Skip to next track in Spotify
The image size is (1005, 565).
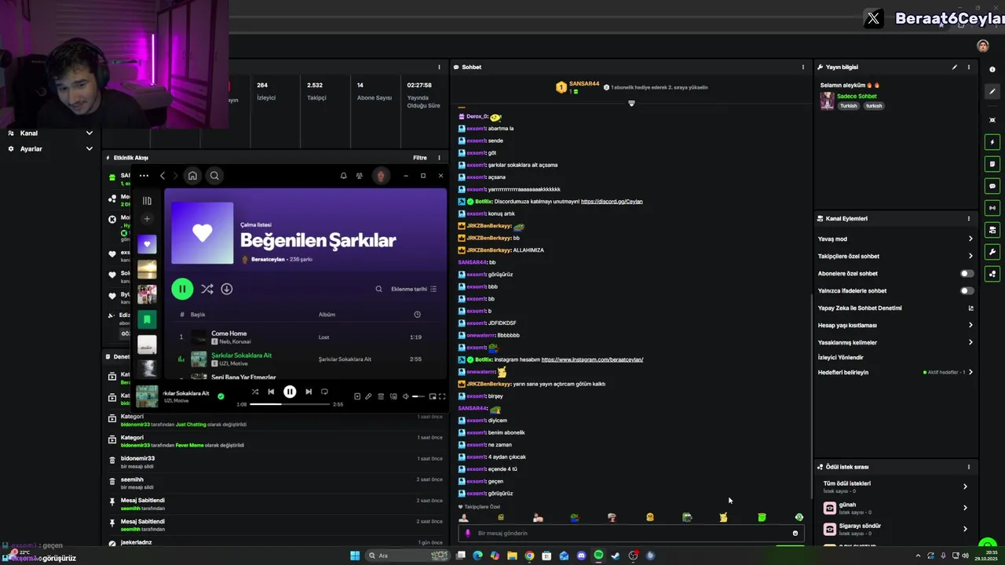pyautogui.click(x=309, y=392)
